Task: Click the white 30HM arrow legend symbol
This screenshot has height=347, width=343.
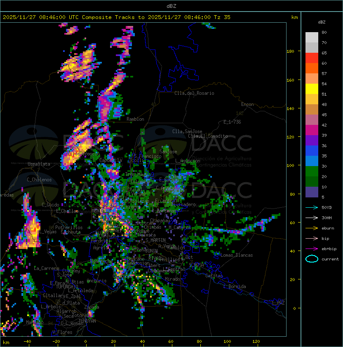Action: point(312,218)
